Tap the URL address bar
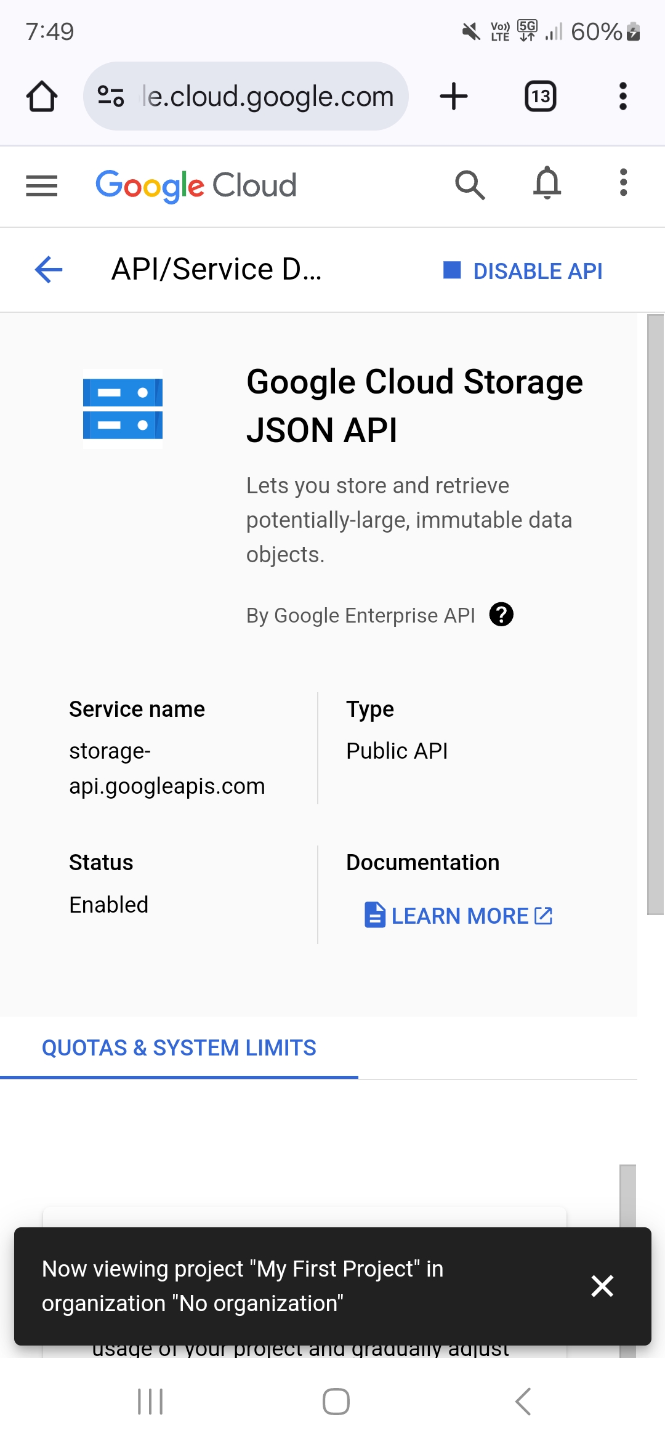 [267, 97]
